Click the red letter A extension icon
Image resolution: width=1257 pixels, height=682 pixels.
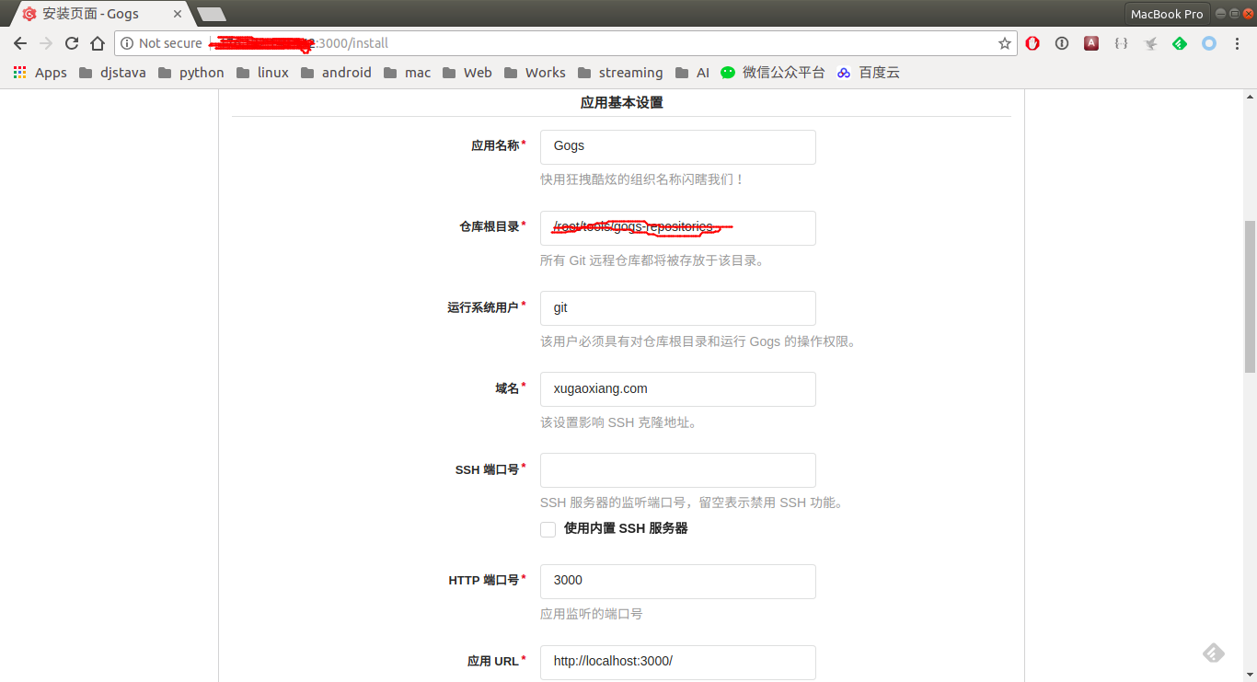1091,43
